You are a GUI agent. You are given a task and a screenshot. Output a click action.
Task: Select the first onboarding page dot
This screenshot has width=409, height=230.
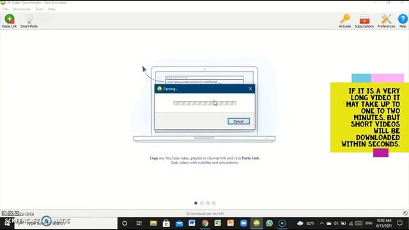click(196, 203)
